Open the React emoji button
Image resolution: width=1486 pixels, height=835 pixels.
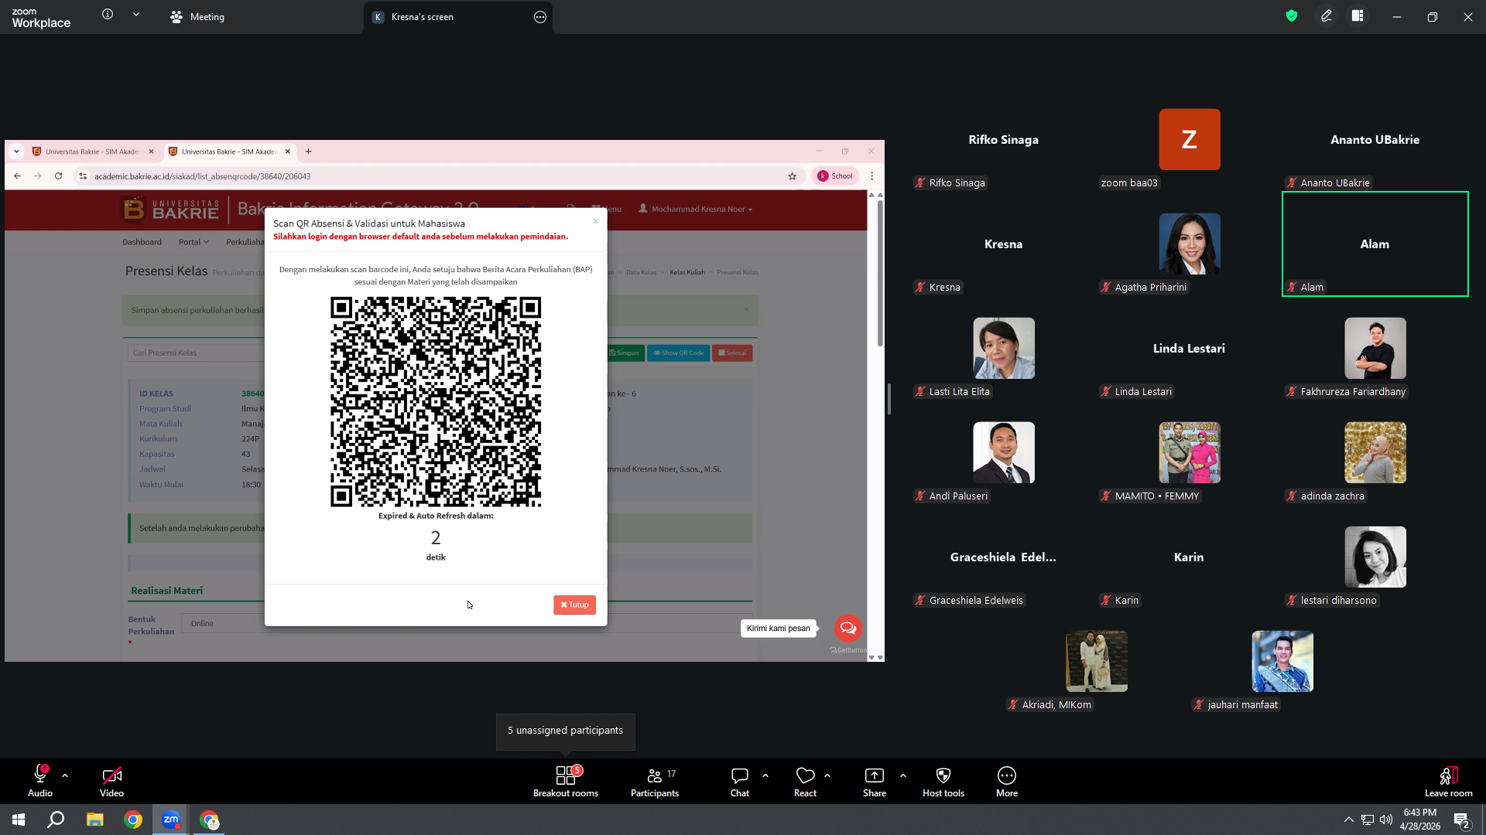(805, 781)
